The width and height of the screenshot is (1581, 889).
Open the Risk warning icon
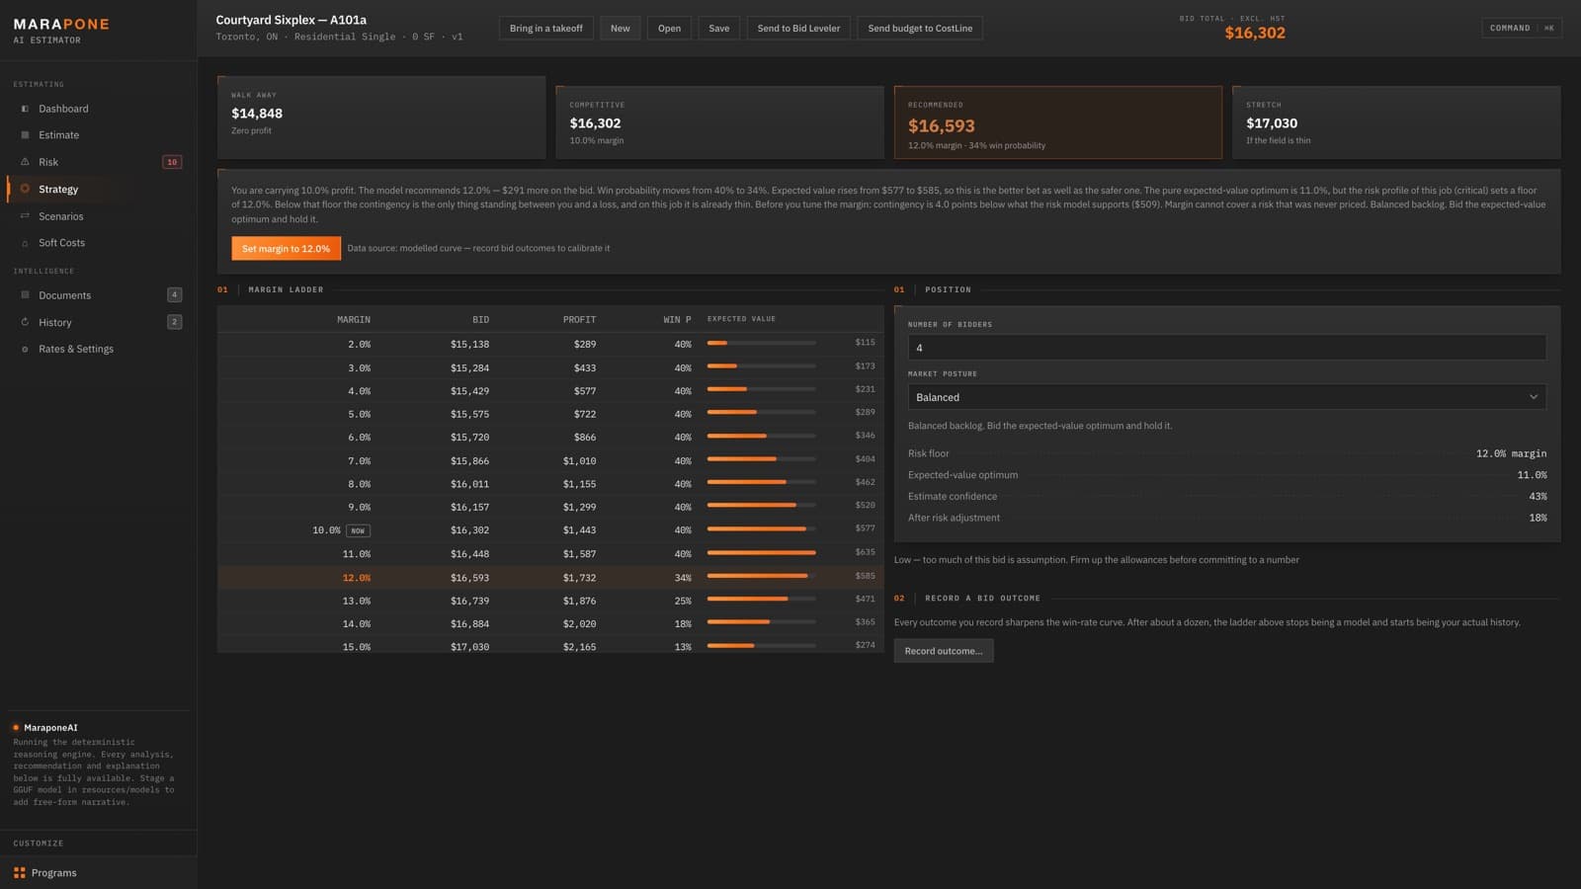pos(25,162)
